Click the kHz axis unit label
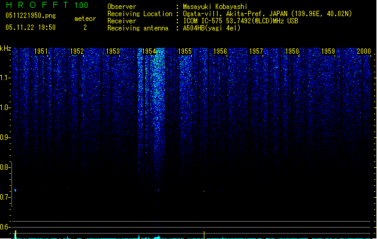Image resolution: width=377 pixels, height=239 pixels. [x=5, y=48]
